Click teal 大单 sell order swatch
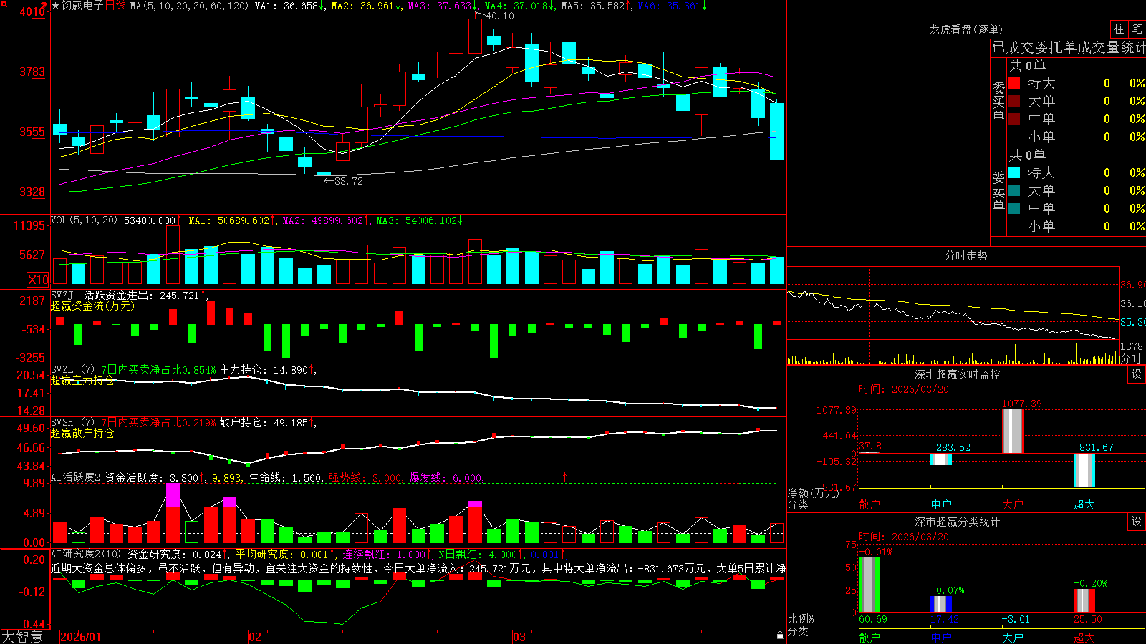 [1014, 190]
